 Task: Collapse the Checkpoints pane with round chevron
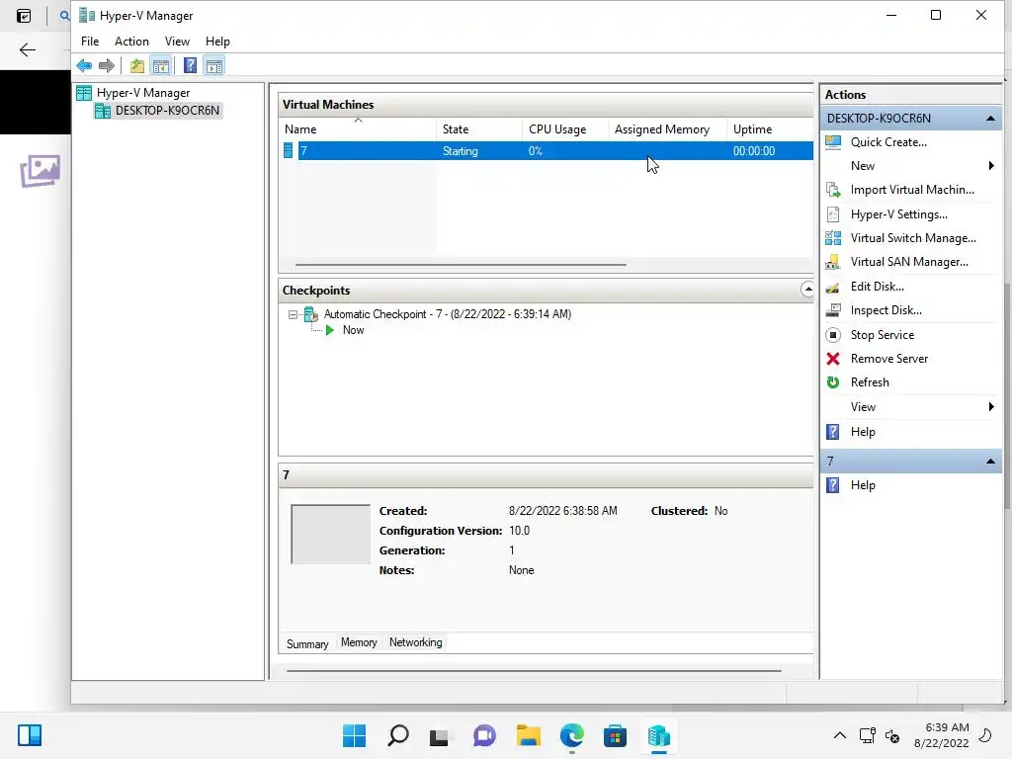(x=807, y=290)
